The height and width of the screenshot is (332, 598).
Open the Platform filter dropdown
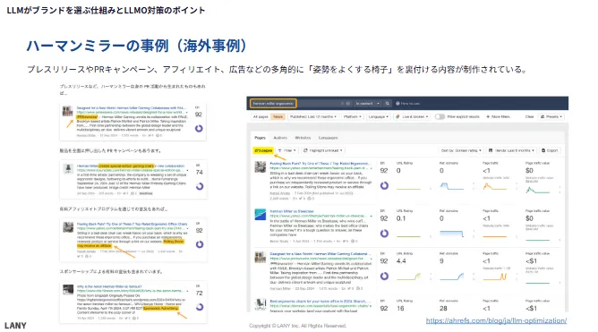pos(352,116)
